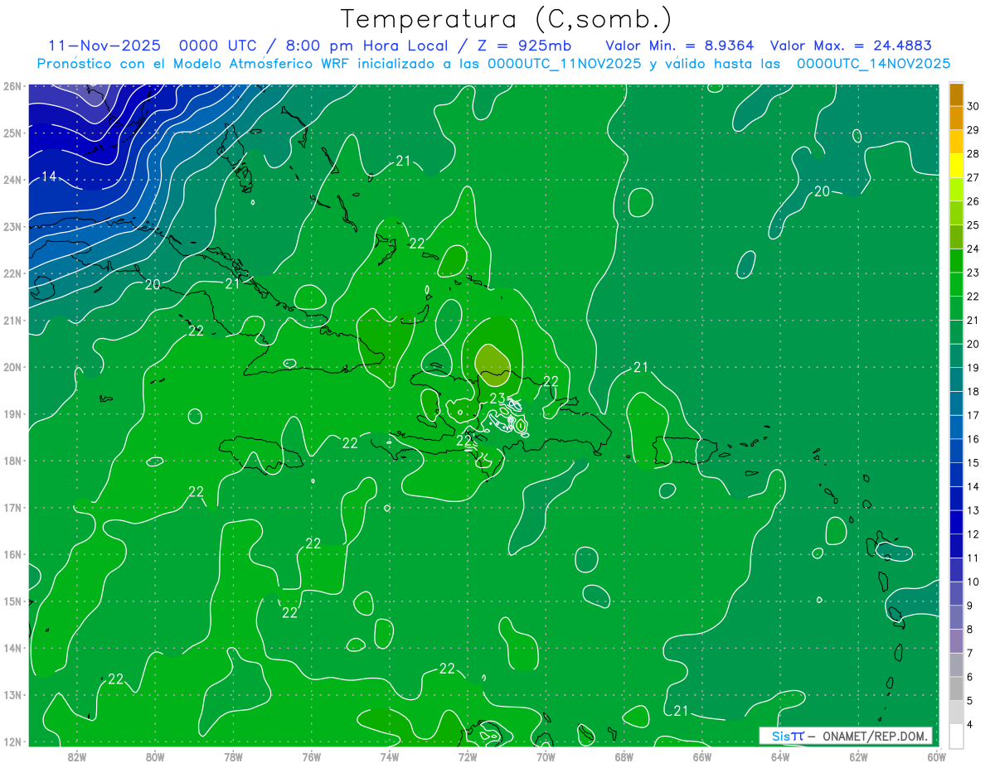995x768 pixels.
Task: Click the colorbar scale value "28"
Action: [973, 154]
